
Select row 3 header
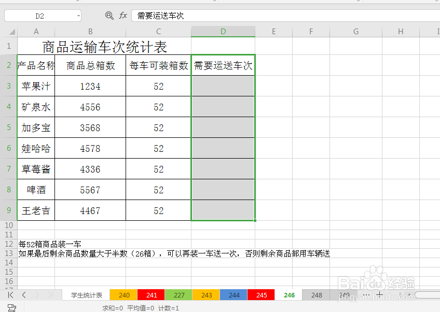coord(9,86)
